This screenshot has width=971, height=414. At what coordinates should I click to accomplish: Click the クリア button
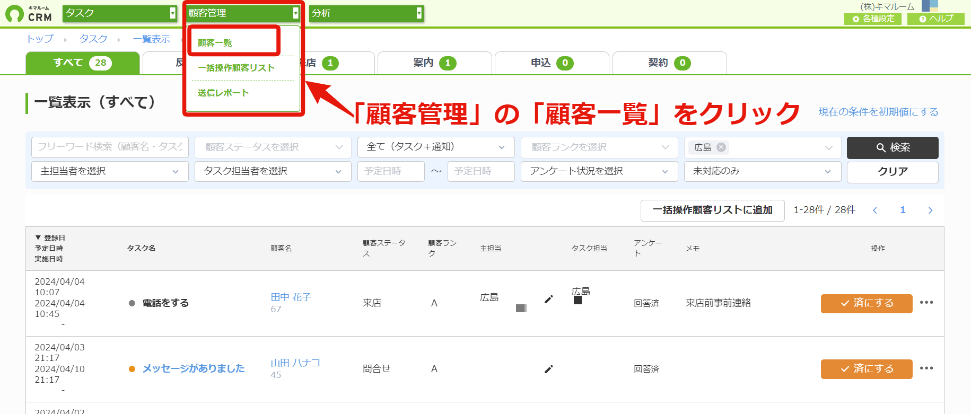click(893, 172)
